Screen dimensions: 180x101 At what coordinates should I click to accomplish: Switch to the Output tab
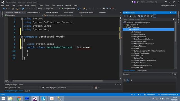coord(27,91)
